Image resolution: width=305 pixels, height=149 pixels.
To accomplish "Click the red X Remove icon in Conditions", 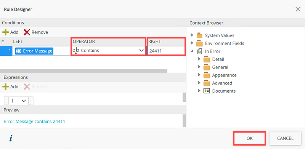I will tap(27, 32).
